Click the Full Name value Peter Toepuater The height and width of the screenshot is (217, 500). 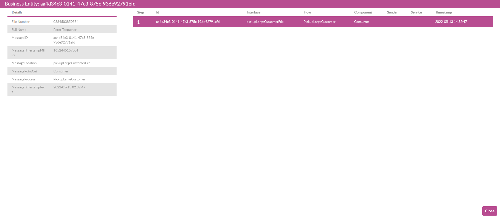pyautogui.click(x=65, y=30)
